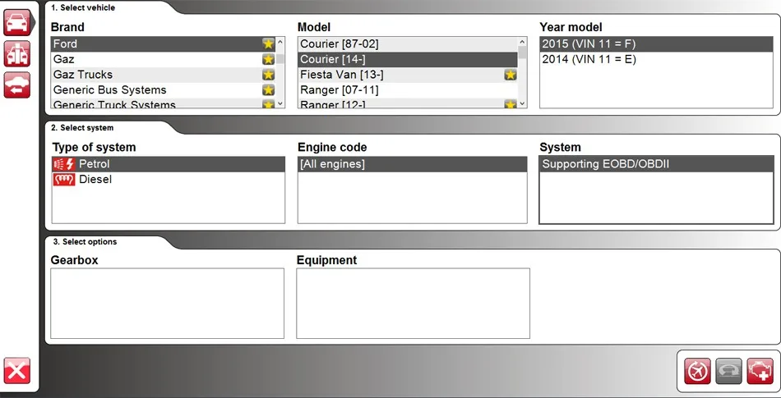Click Brand list scroll down arrow

pyautogui.click(x=280, y=103)
